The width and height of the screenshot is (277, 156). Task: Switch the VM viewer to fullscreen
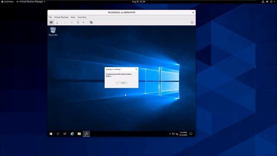[x=192, y=23]
